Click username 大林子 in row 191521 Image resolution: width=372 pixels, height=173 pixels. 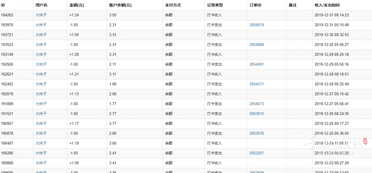click(41, 114)
